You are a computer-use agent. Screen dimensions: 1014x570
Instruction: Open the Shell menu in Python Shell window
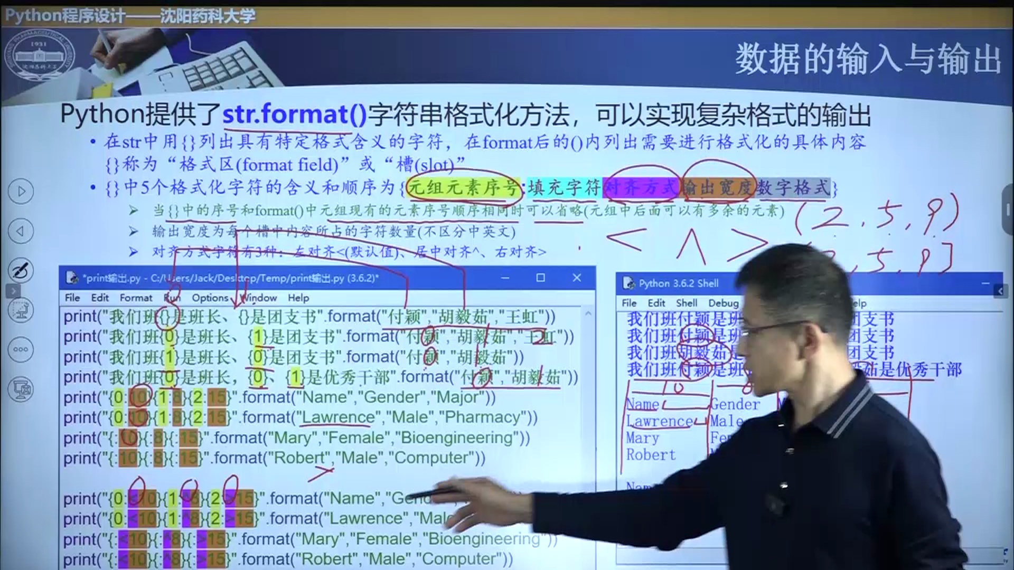coord(687,303)
